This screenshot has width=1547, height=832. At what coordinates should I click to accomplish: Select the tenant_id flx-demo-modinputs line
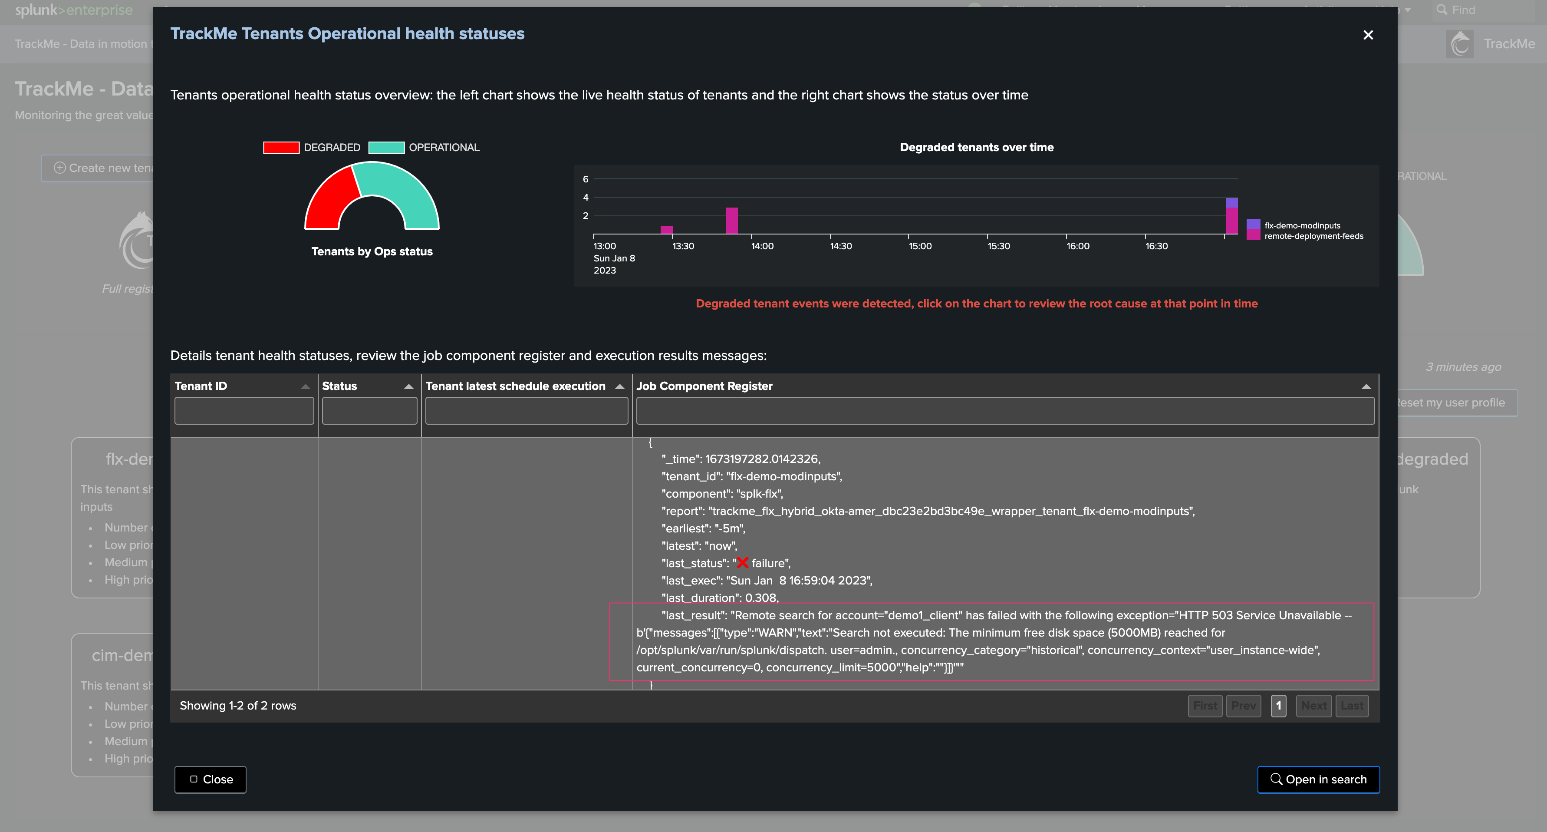(751, 476)
